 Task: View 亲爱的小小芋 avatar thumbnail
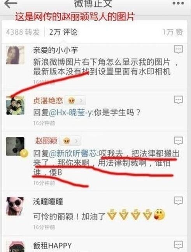click(x=15, y=55)
